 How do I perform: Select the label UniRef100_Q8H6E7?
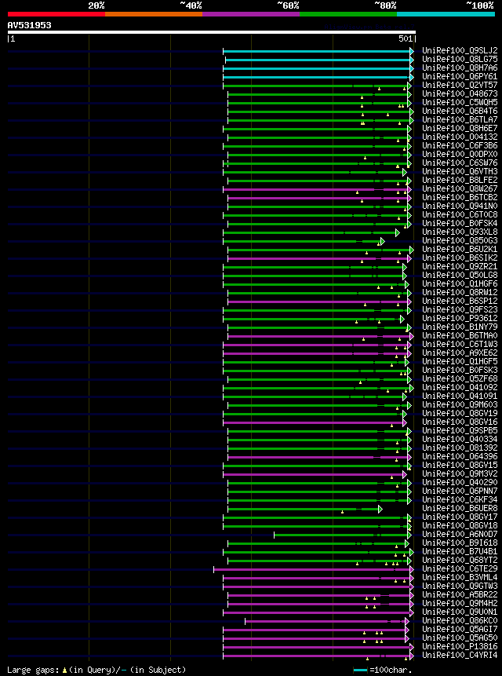pyautogui.click(x=460, y=128)
